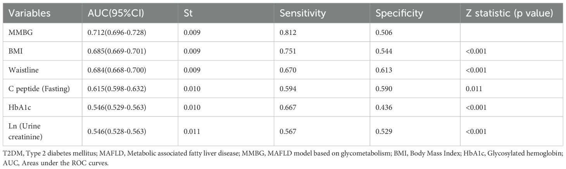Select the C peptide (Fasting) cell
The width and height of the screenshot is (566, 169).
pos(38,89)
